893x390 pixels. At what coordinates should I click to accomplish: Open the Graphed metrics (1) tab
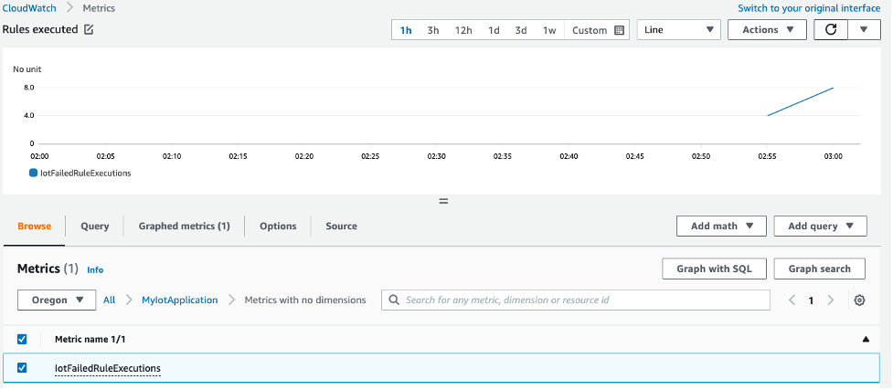[184, 226]
